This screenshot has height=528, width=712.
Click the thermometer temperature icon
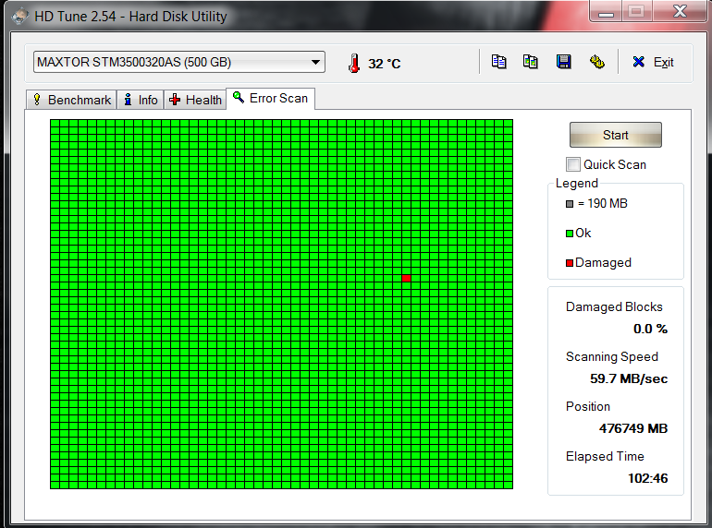354,63
